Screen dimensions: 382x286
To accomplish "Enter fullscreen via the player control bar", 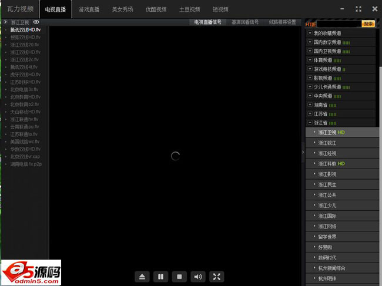I will point(217,277).
